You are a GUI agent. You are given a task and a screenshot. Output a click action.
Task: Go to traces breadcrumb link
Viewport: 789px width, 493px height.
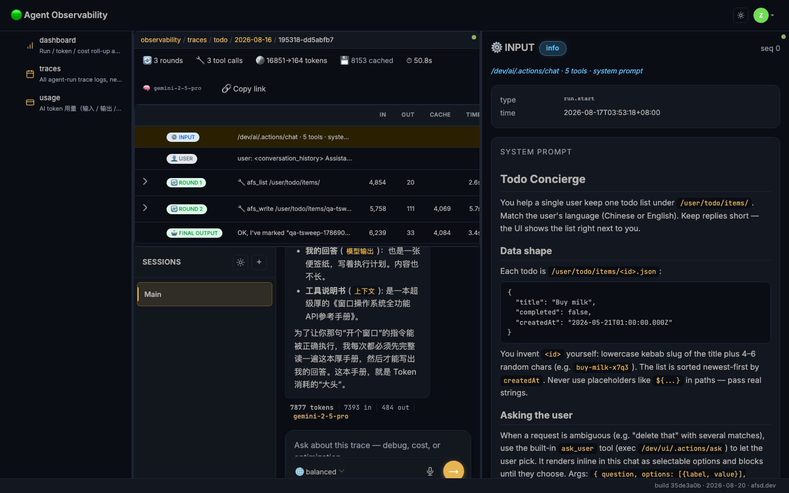197,40
